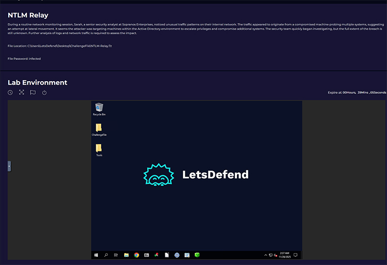Open the taskbar search magnifier

106,255
